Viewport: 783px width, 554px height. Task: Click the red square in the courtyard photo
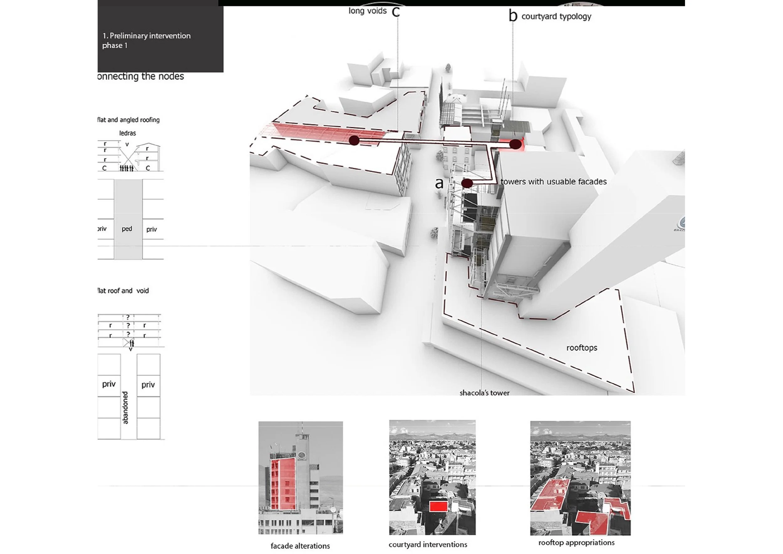pos(438,506)
